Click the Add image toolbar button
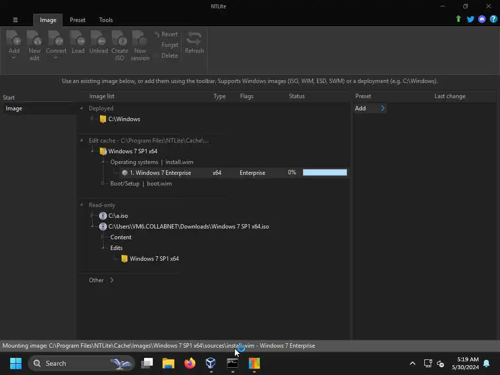 pyautogui.click(x=14, y=42)
